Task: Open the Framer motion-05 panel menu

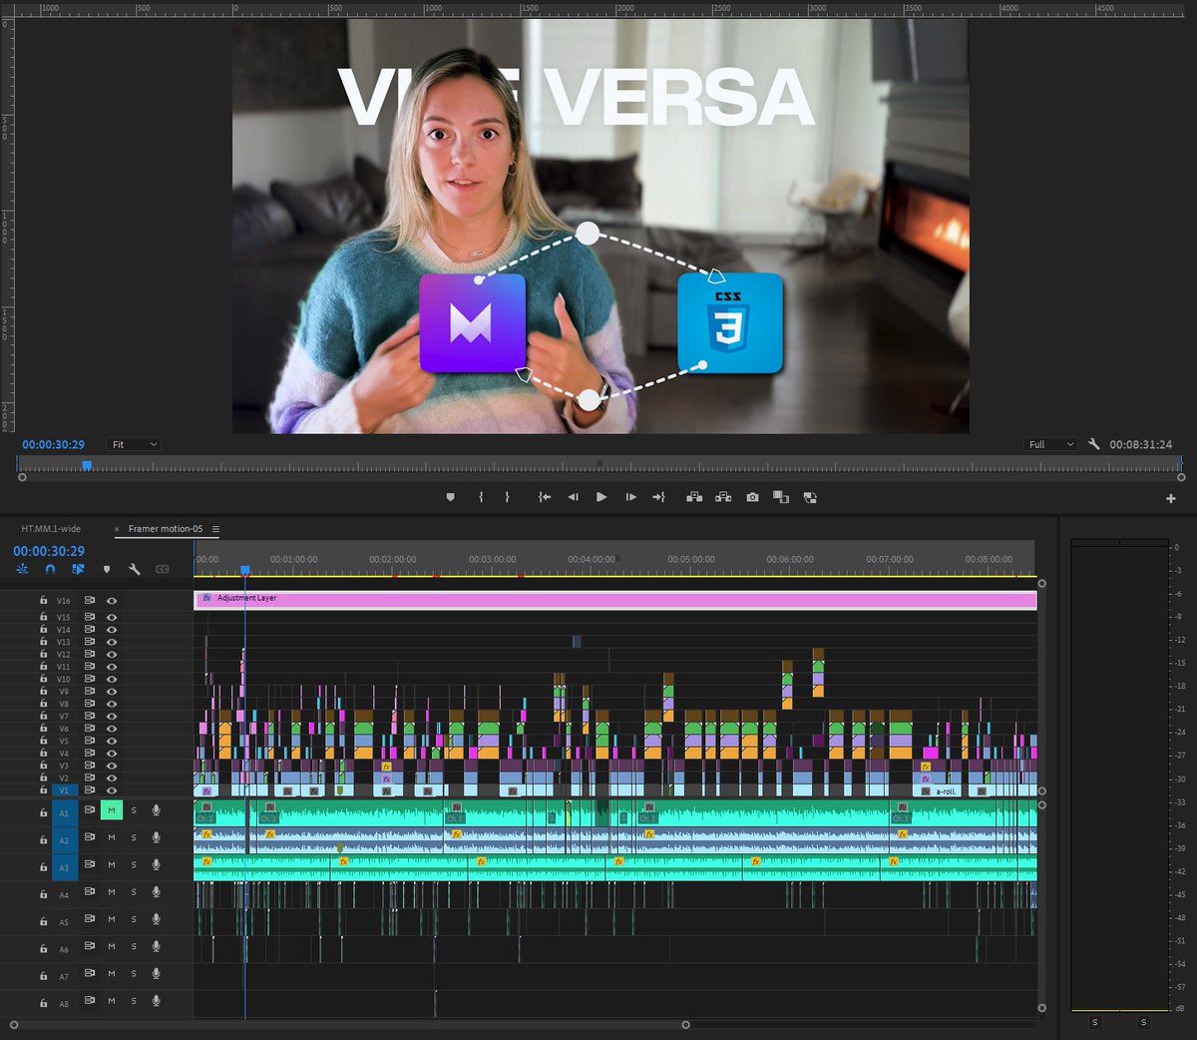Action: coord(215,529)
